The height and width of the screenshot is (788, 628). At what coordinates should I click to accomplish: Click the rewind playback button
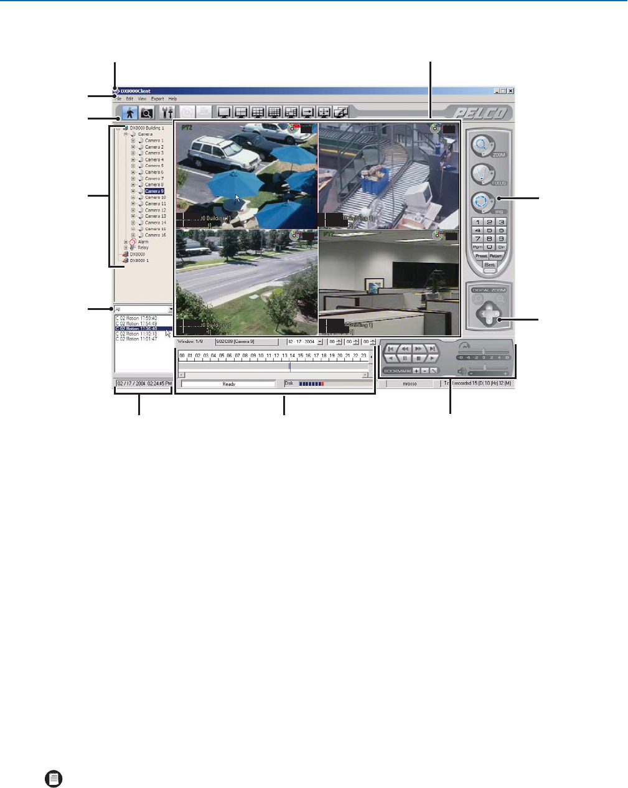click(x=405, y=349)
